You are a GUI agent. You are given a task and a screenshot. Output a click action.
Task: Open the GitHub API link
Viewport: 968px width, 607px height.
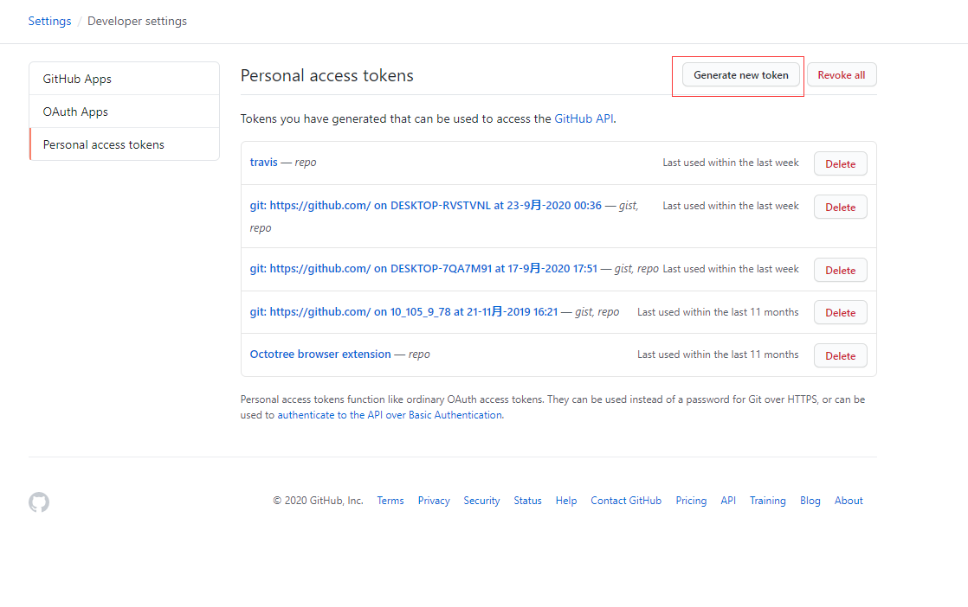pos(584,119)
